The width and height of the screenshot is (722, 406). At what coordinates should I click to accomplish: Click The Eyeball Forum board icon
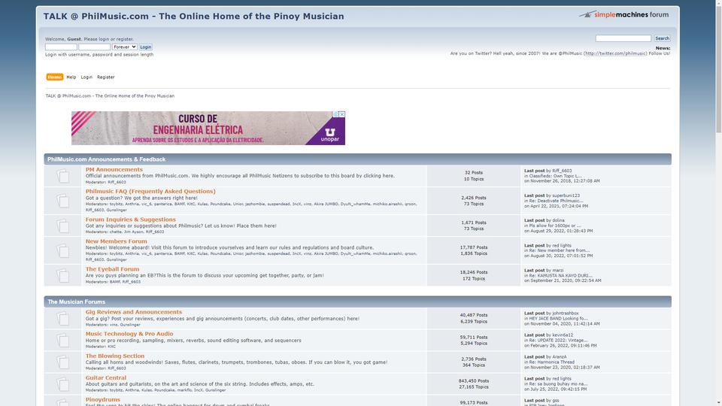tap(63, 275)
